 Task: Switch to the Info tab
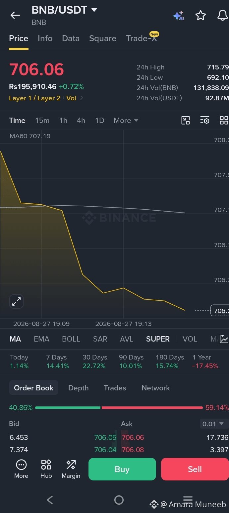point(45,39)
